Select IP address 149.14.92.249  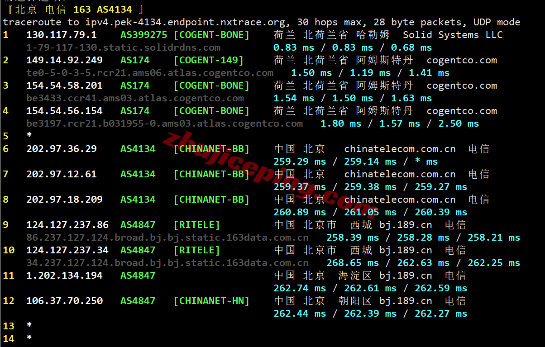(64, 60)
